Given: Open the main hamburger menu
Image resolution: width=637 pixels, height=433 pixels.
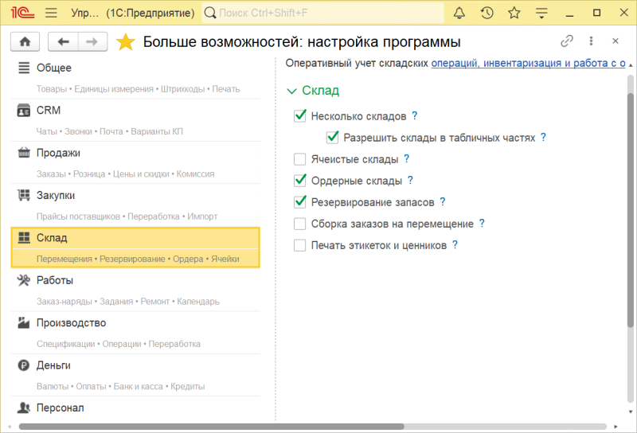Looking at the screenshot, I should click(51, 13).
